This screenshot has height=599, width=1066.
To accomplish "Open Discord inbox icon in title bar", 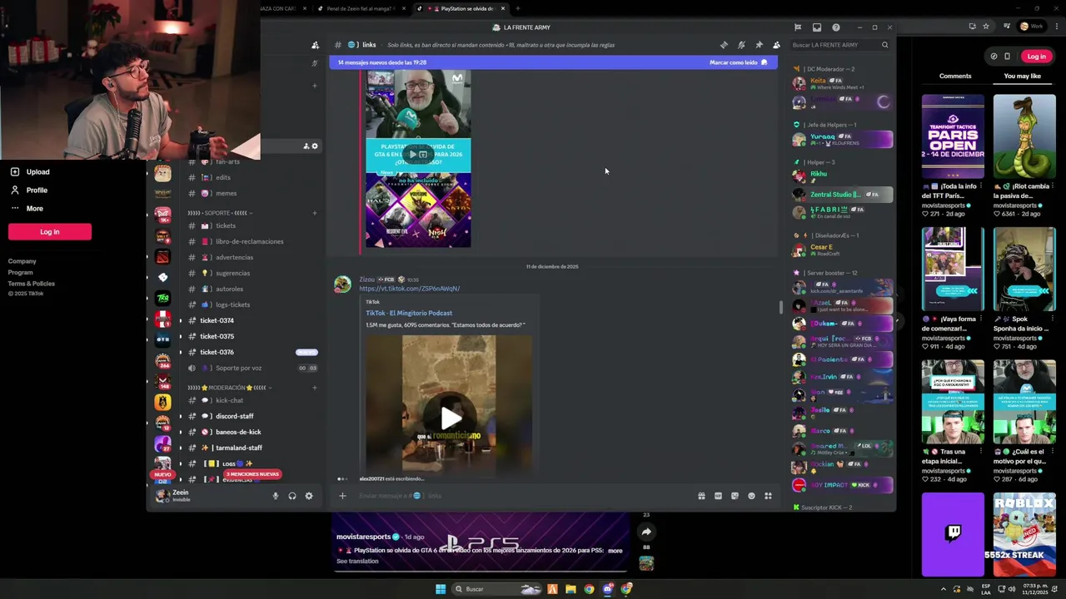I will point(816,27).
